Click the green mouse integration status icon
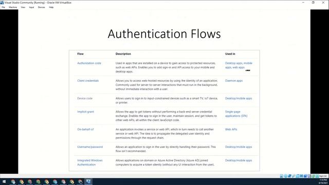The height and width of the screenshot is (185, 329). pos(314,176)
